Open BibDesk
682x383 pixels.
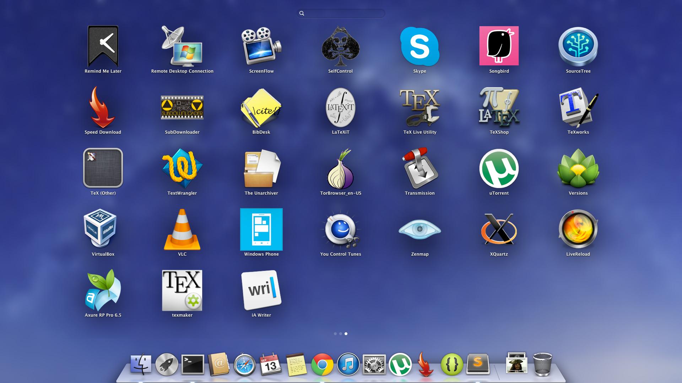(261, 107)
